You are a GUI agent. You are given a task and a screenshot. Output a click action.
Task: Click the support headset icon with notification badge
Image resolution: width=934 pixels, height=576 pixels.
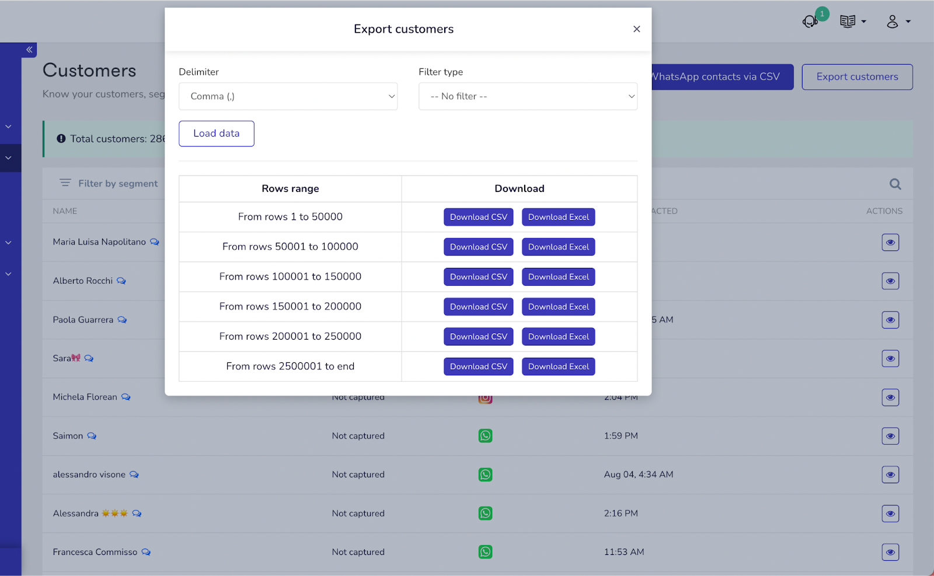click(810, 22)
